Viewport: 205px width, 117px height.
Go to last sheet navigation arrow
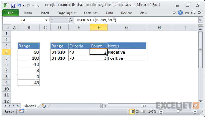18,106
